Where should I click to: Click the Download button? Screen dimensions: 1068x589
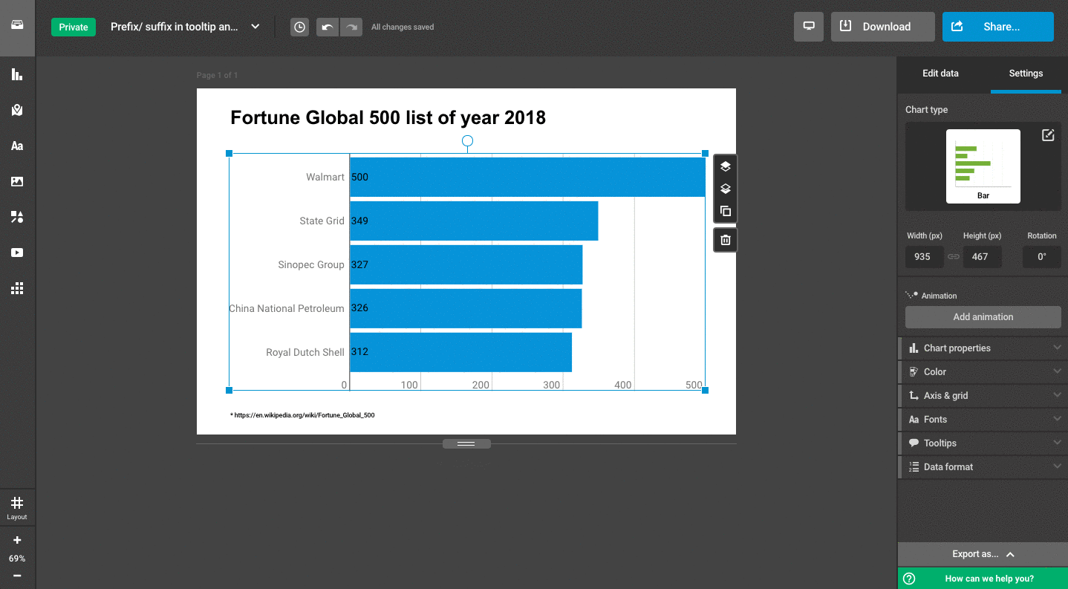[882, 27]
